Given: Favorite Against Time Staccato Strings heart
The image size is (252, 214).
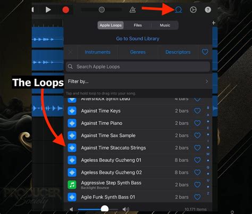Looking at the screenshot, I should click(197, 148).
